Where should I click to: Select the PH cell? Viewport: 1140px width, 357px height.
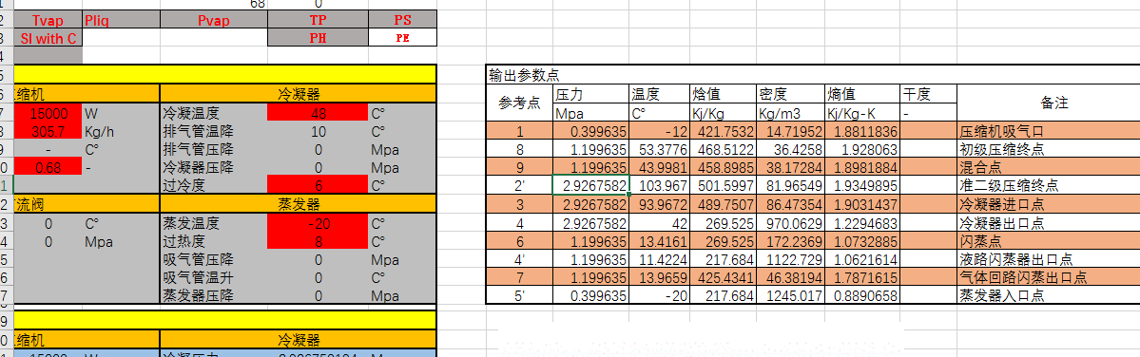point(318,38)
